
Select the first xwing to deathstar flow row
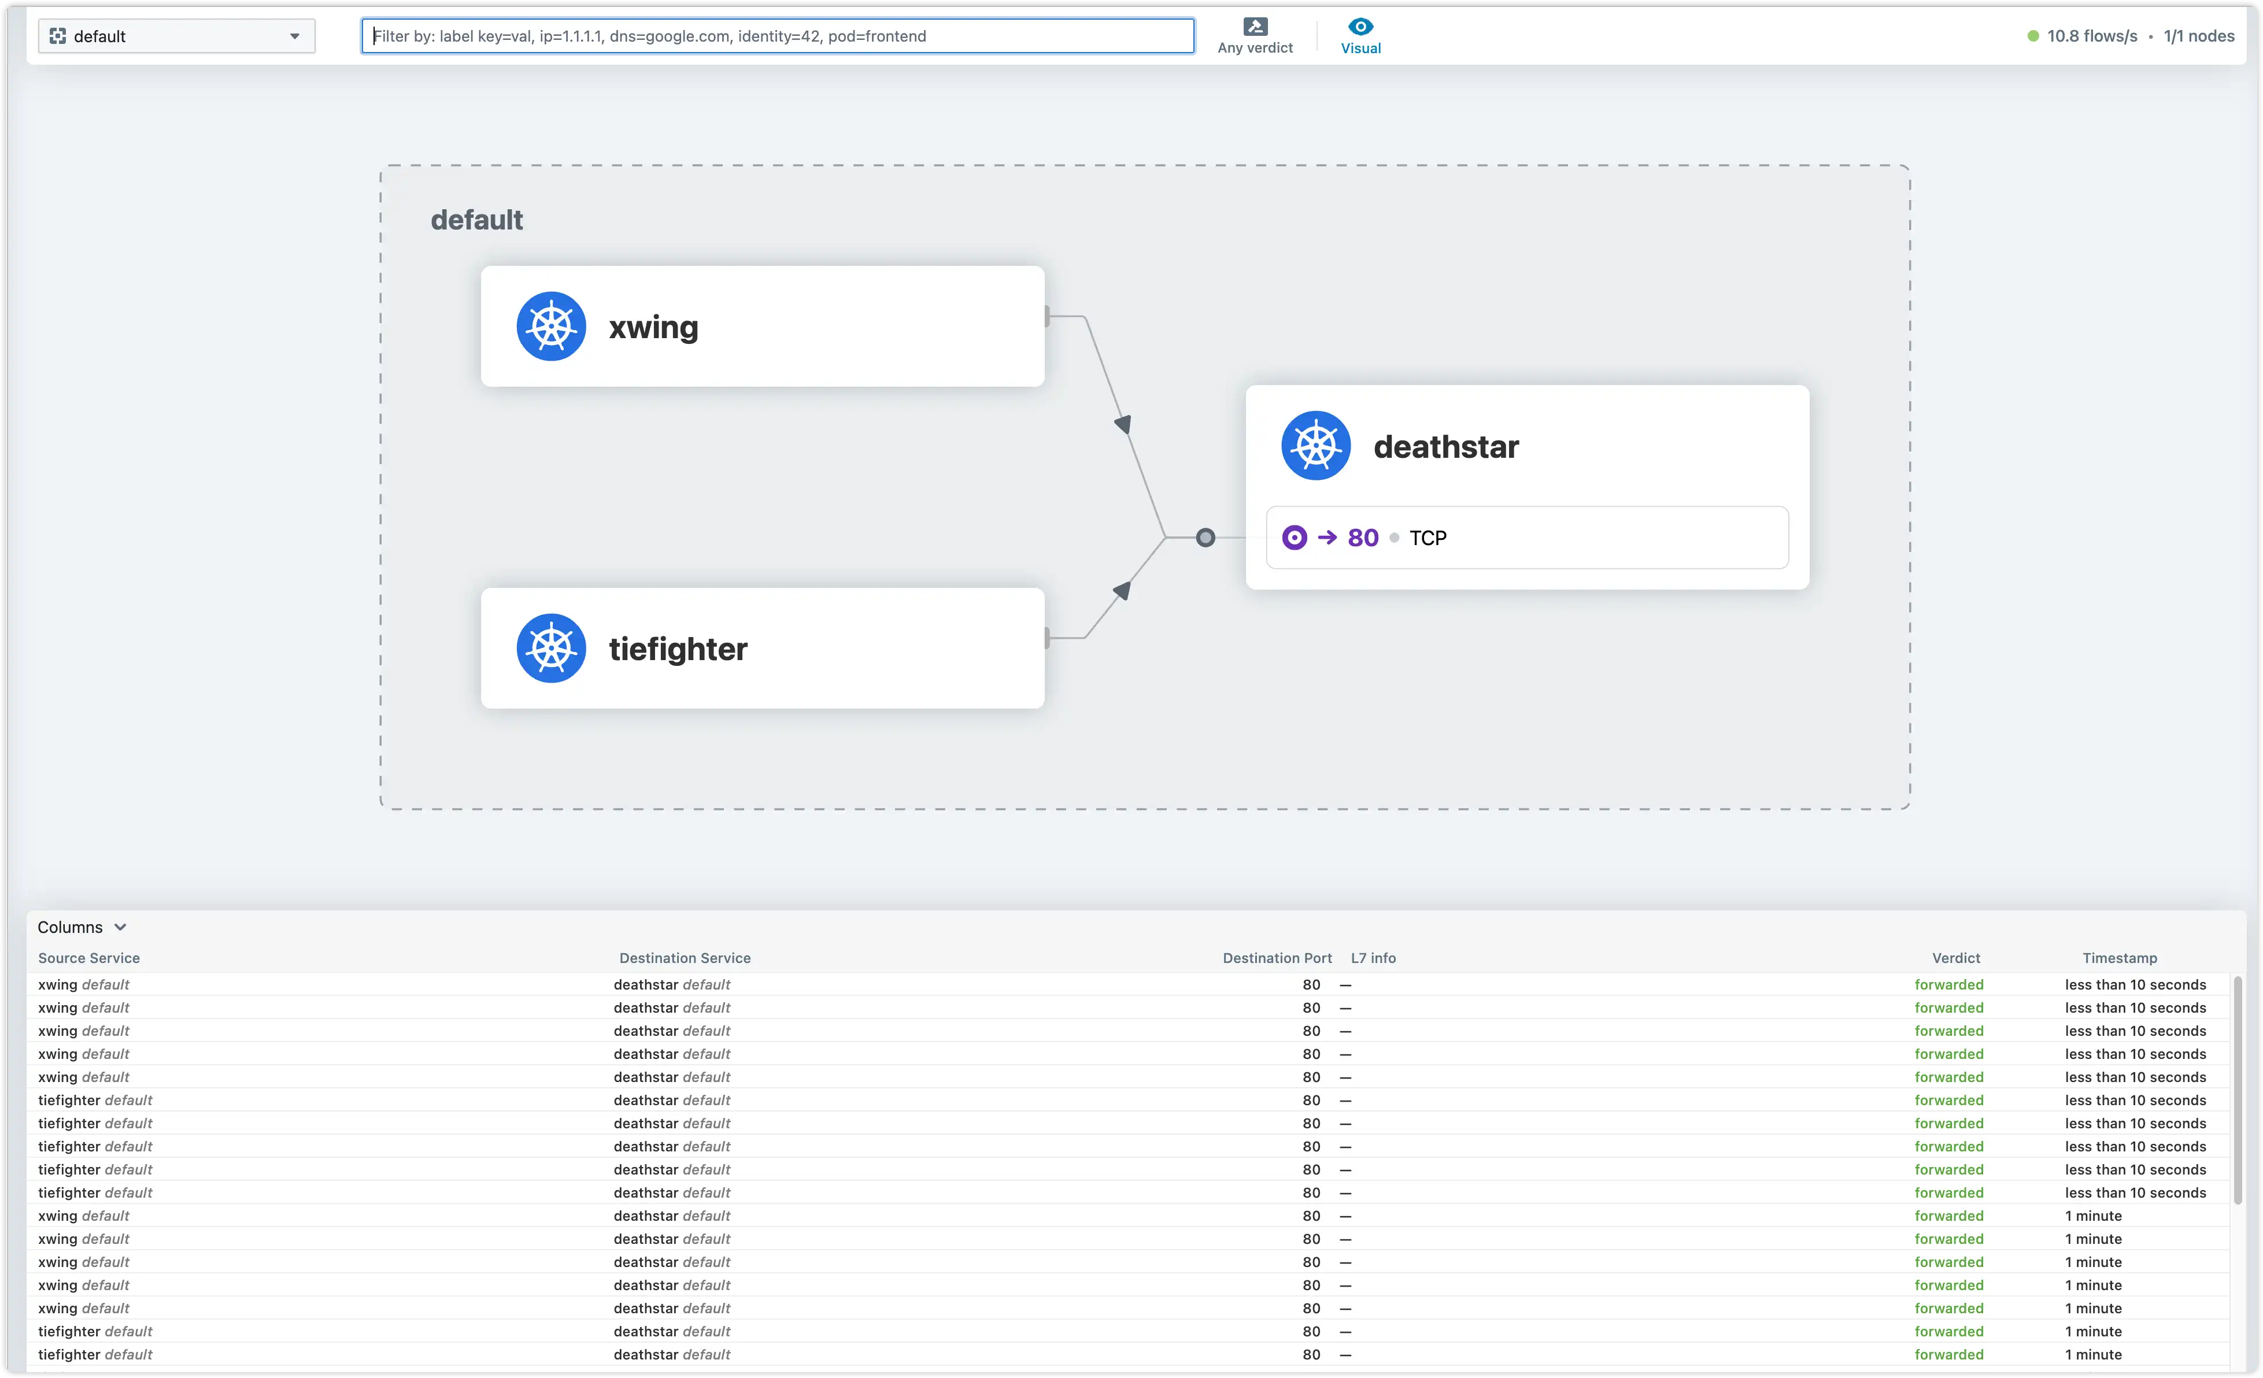[x=918, y=984]
